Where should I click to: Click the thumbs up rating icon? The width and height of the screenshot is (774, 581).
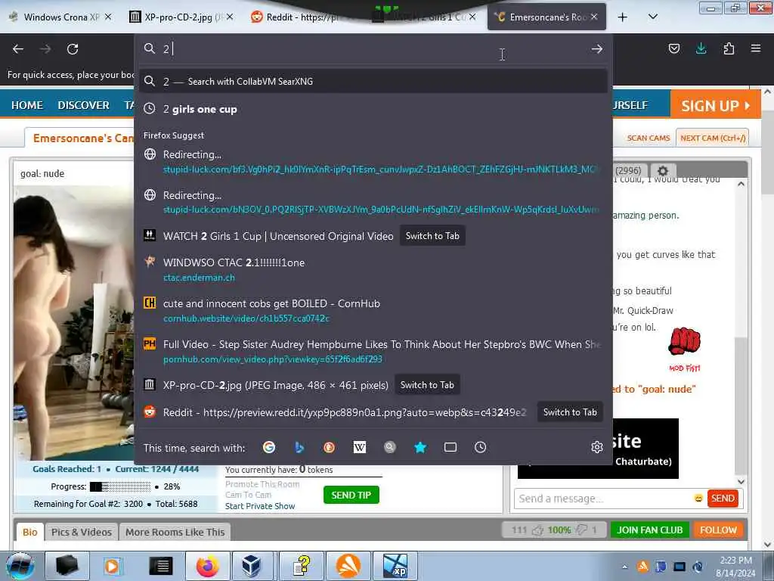(x=537, y=530)
